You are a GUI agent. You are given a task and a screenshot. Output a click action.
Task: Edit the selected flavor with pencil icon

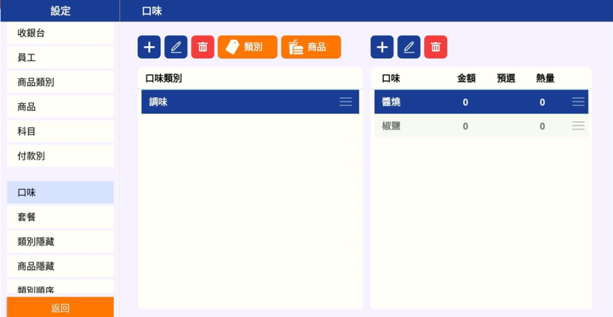click(x=409, y=47)
